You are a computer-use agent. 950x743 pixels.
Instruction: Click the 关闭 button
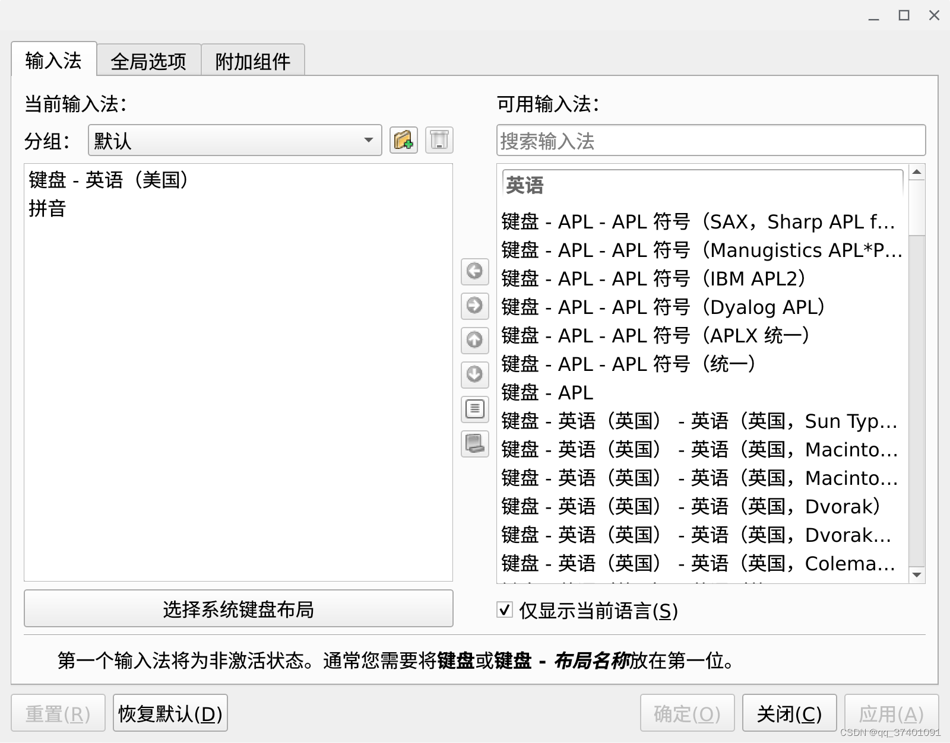(790, 713)
